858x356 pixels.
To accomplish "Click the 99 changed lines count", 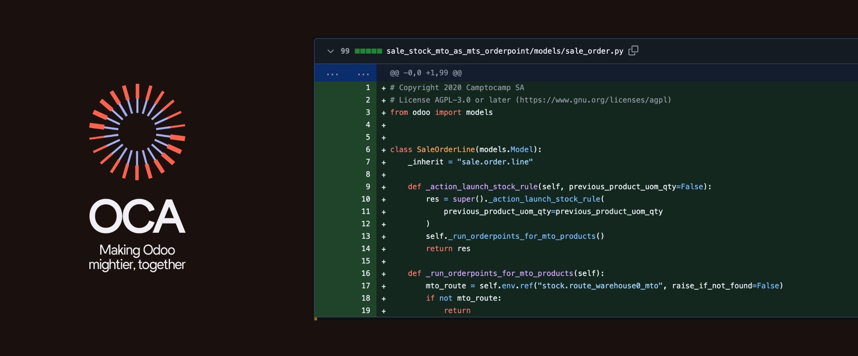I will (x=345, y=51).
